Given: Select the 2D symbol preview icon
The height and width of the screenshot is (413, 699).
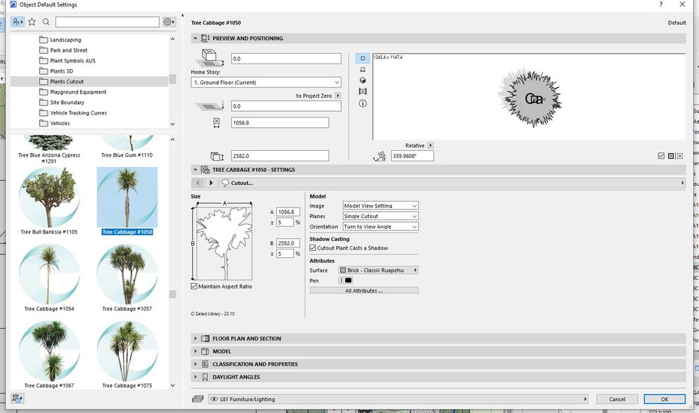Looking at the screenshot, I should tap(362, 59).
